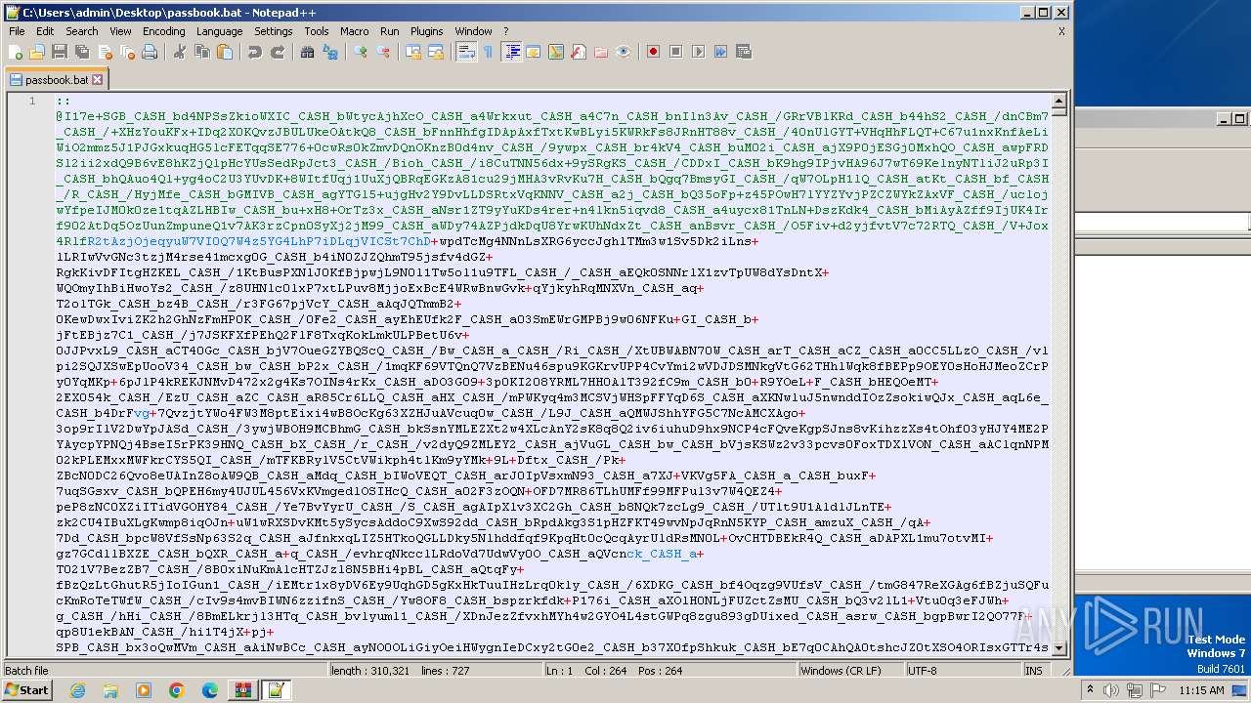Click the Windows Start button
The height and width of the screenshot is (703, 1251).
[26, 690]
